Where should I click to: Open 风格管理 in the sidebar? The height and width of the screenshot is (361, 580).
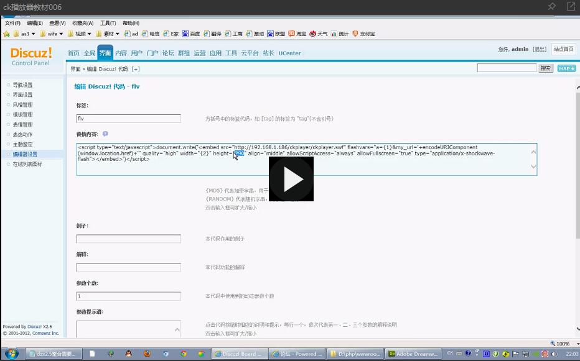tap(22, 105)
